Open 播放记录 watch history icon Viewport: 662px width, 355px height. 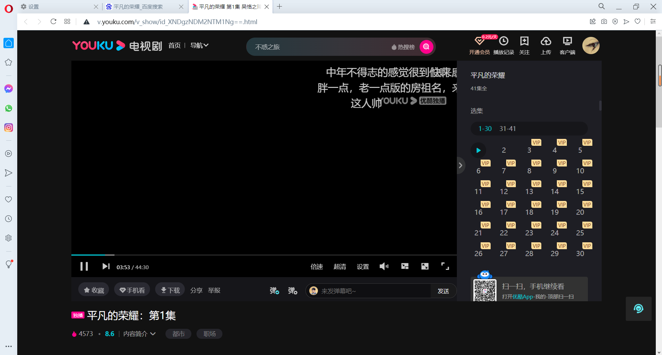tap(504, 45)
